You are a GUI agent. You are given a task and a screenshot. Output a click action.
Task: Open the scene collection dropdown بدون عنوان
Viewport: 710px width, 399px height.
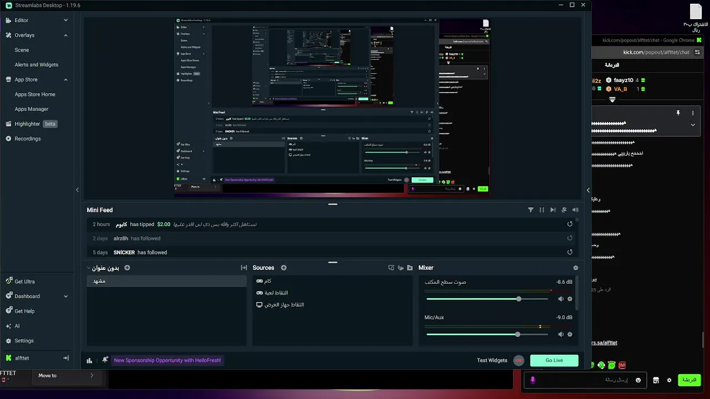pos(103,268)
